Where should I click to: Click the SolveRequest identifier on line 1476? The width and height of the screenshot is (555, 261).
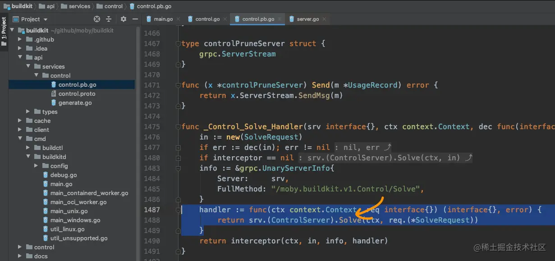pos(271,137)
